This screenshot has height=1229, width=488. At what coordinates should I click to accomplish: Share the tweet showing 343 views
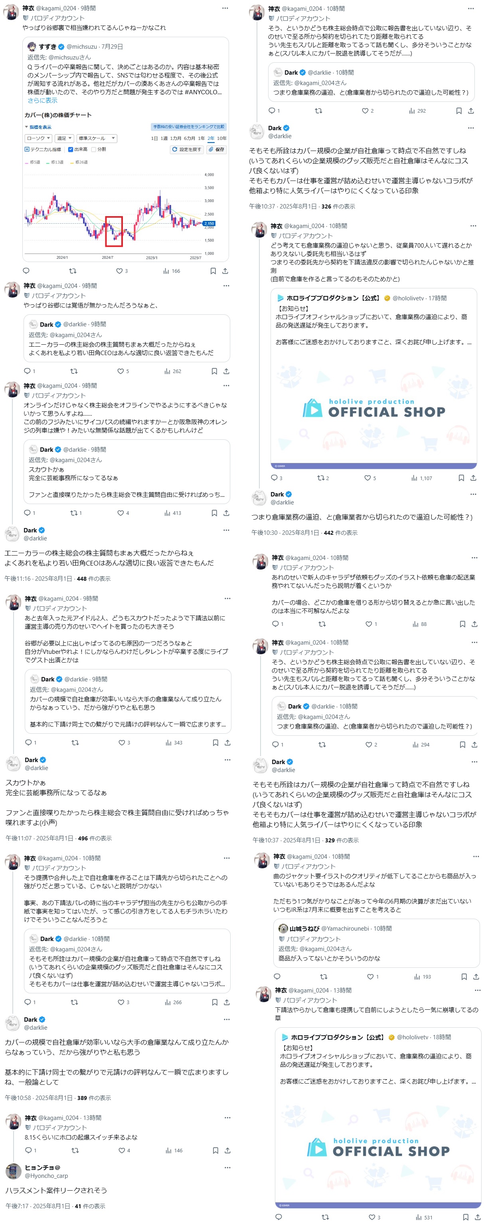(x=227, y=743)
